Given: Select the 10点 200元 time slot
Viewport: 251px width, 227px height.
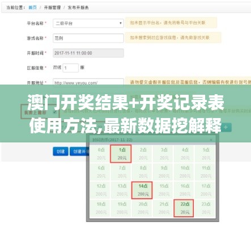Looking at the screenshot, I should point(184,172).
